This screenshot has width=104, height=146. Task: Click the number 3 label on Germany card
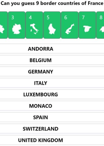(x=13, y=17)
